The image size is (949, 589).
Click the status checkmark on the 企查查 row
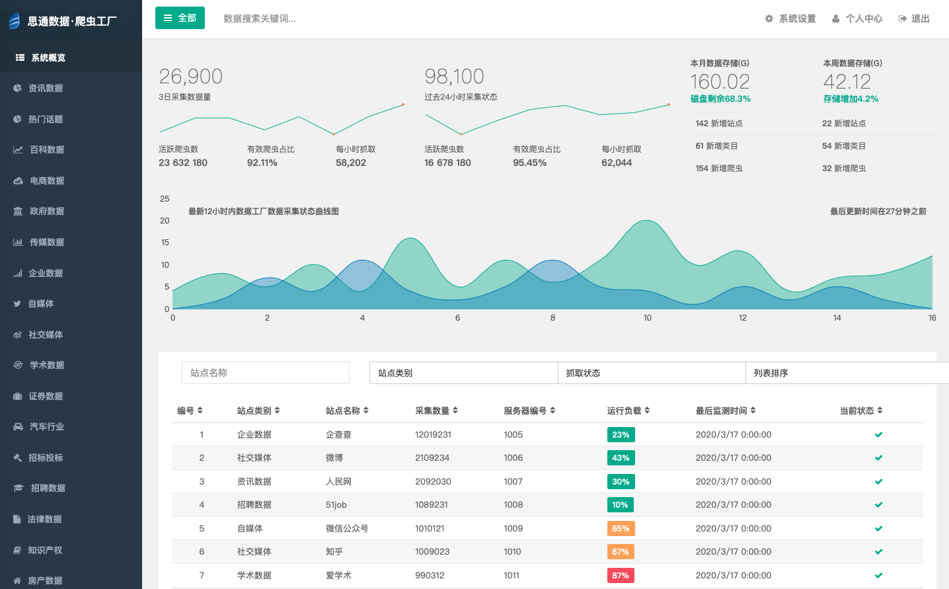coord(878,434)
